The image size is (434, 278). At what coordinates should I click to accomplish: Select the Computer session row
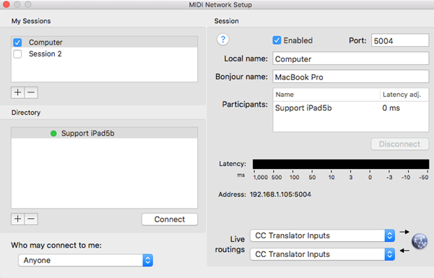coord(105,42)
